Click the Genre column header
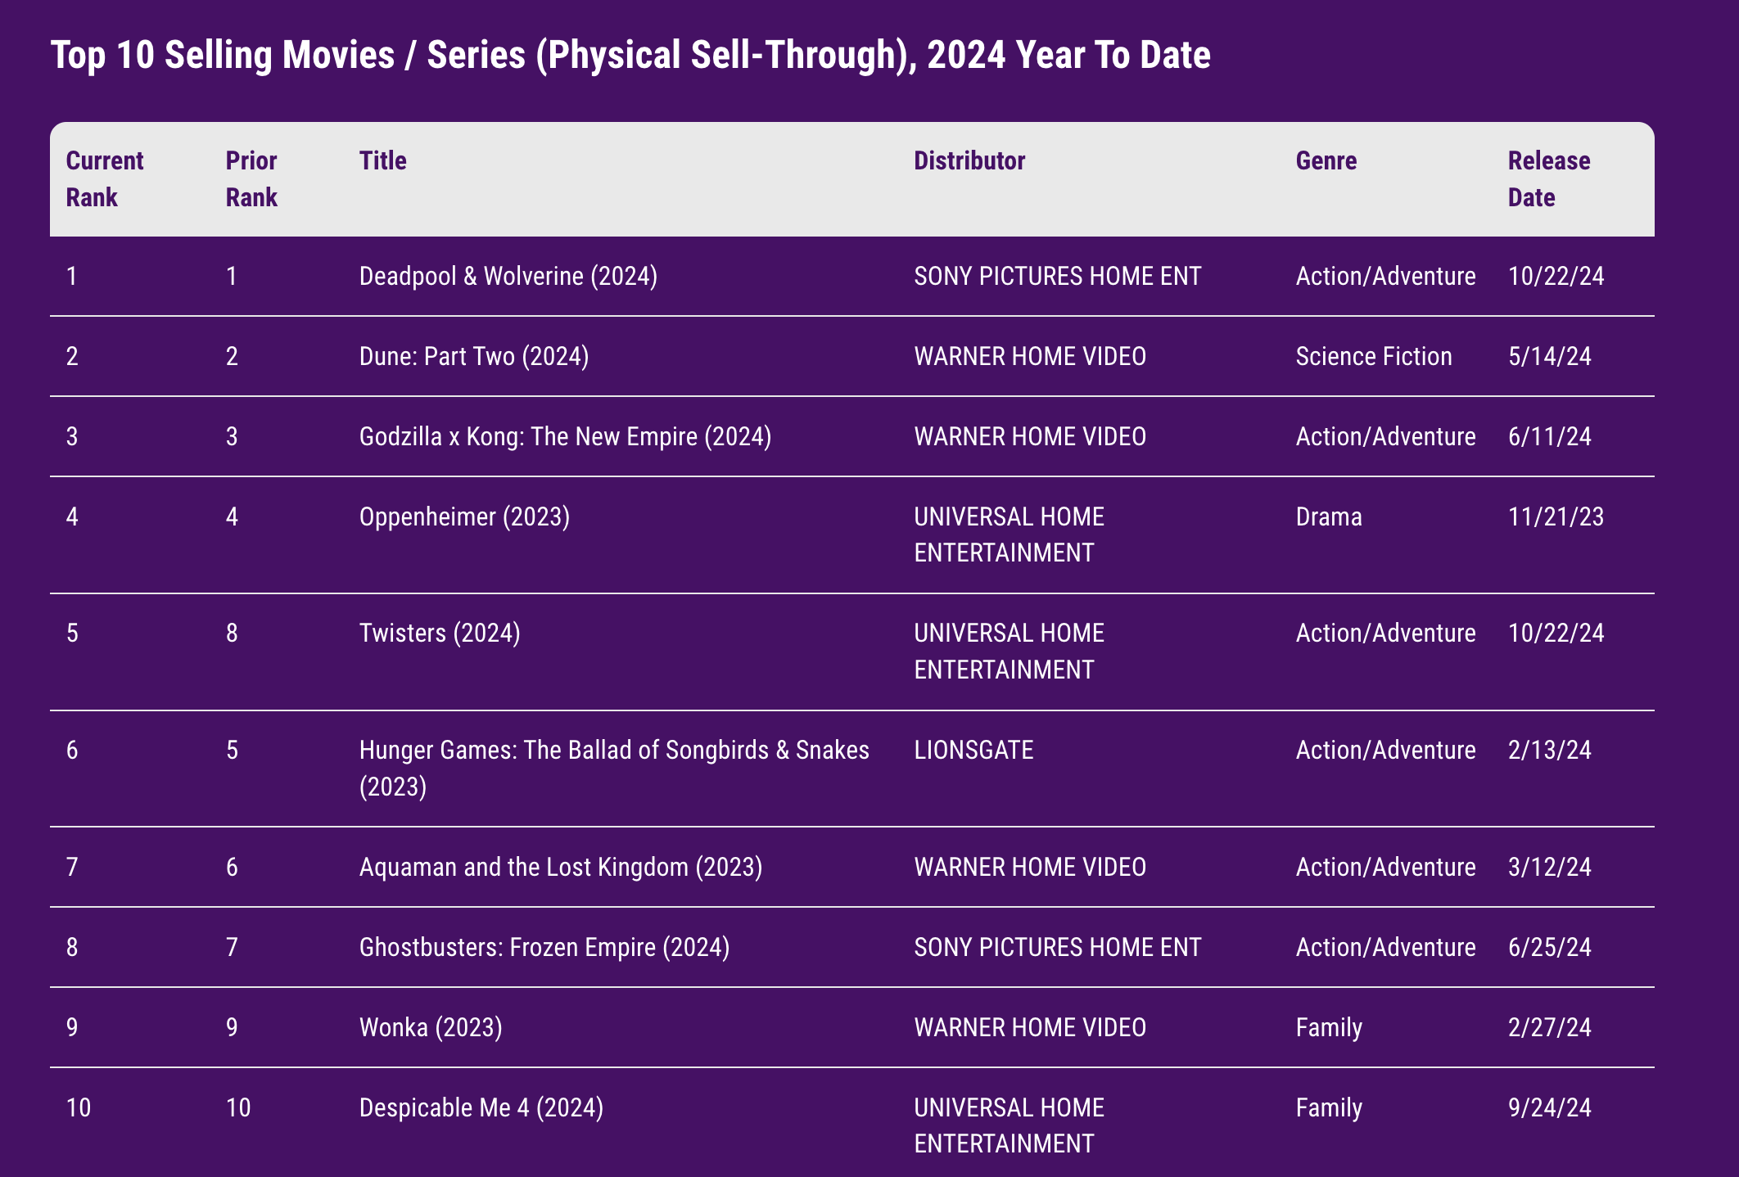 1326,160
